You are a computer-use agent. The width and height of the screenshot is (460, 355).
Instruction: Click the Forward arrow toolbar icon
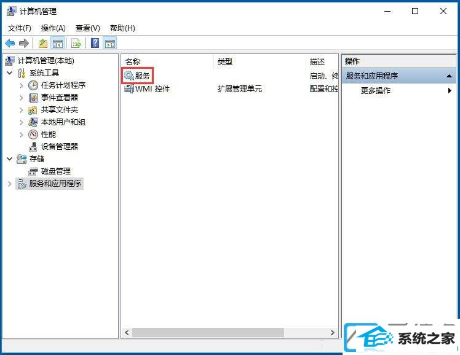24,44
